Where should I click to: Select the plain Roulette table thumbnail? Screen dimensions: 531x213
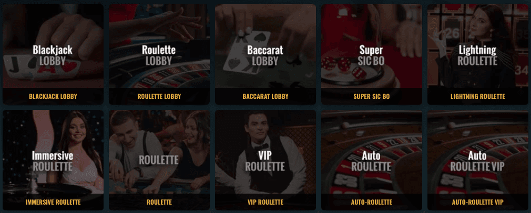(159, 152)
